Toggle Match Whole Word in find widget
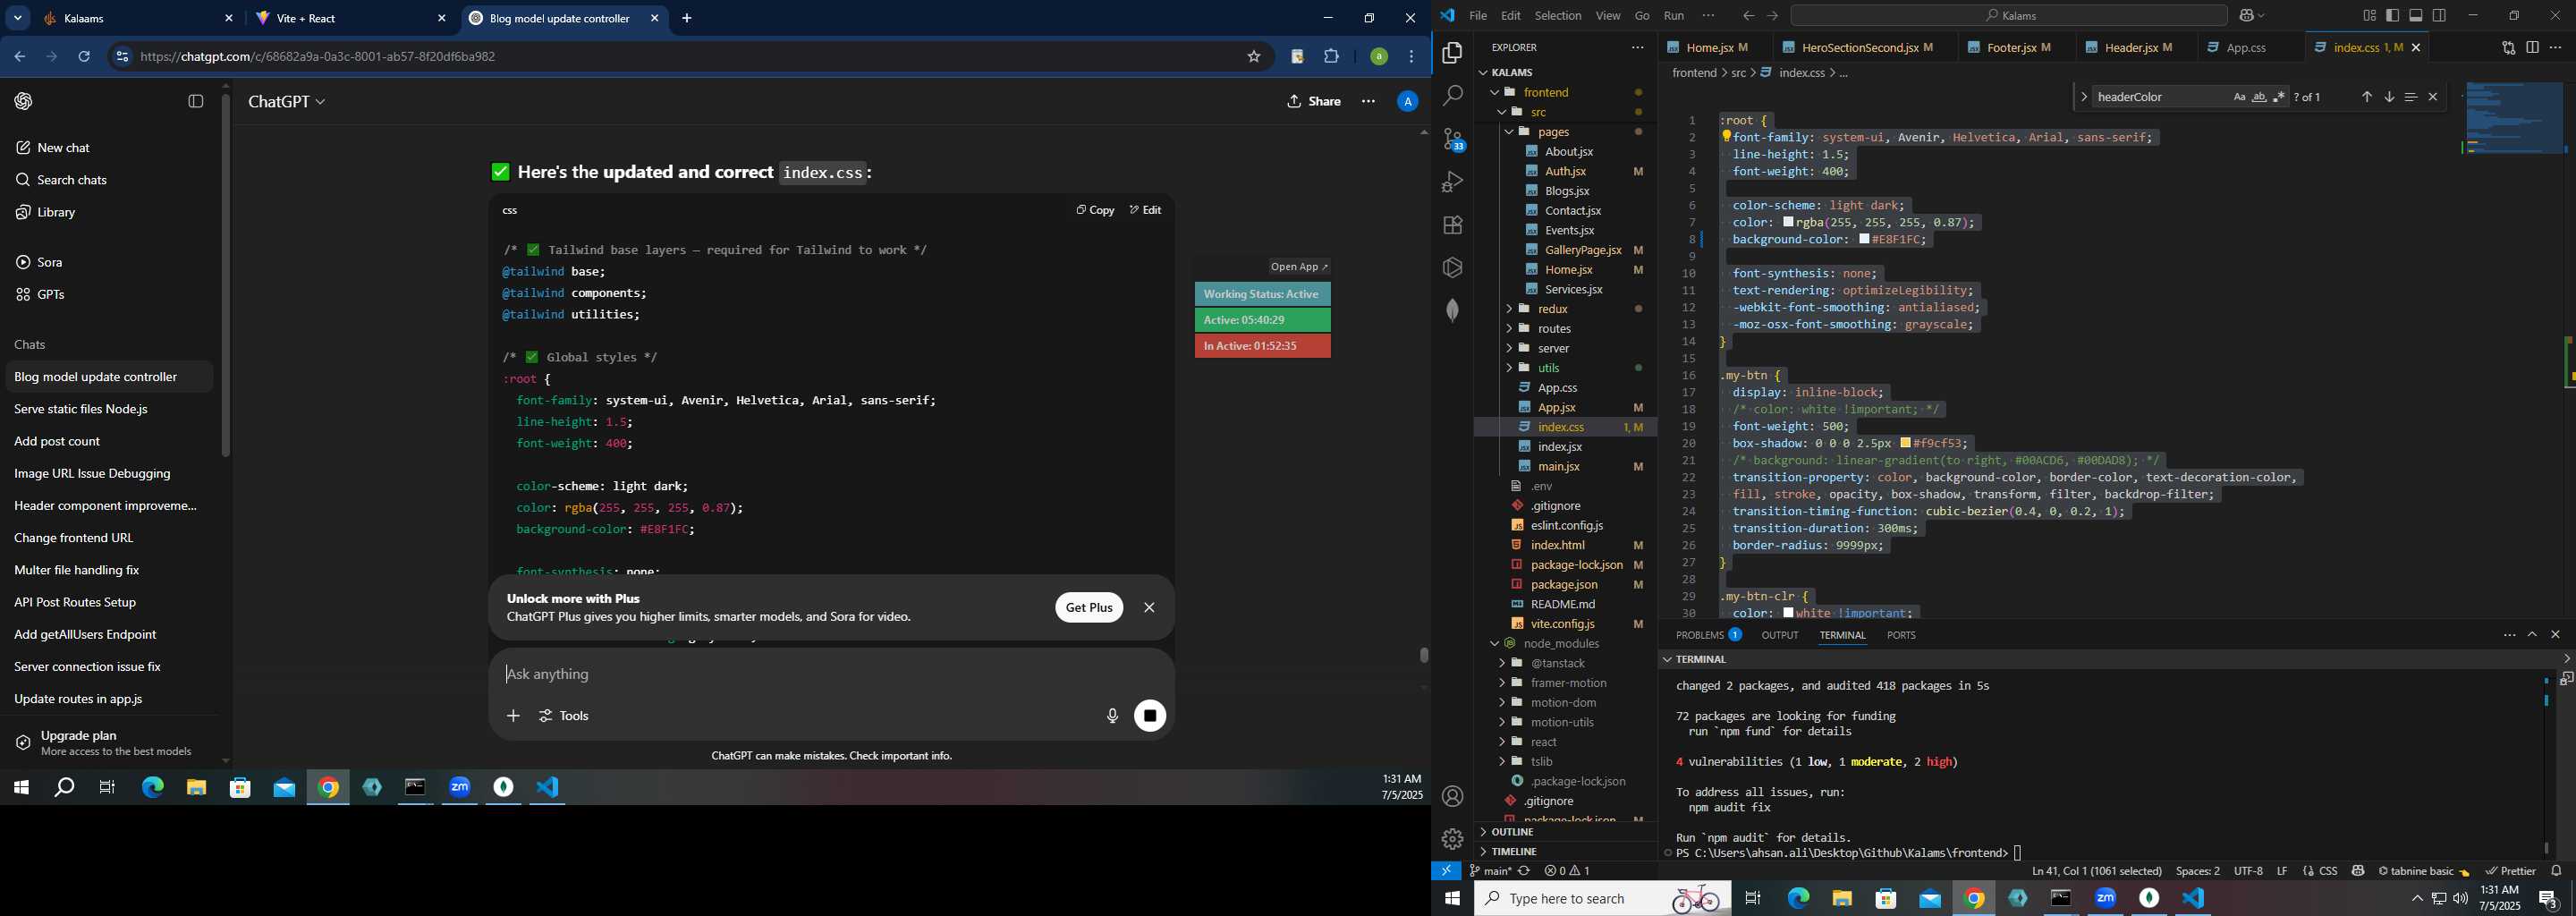This screenshot has width=2576, height=916. (x=2258, y=97)
